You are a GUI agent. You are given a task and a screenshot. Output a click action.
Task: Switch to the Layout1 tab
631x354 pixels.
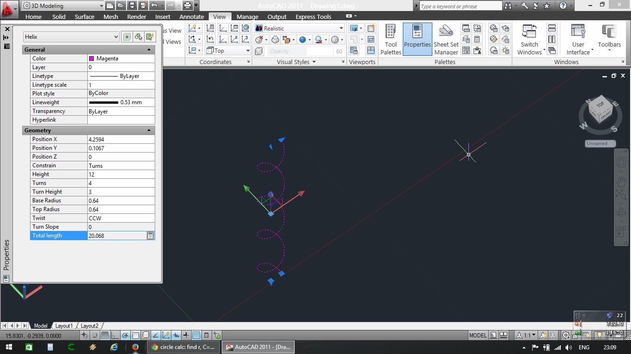64,325
